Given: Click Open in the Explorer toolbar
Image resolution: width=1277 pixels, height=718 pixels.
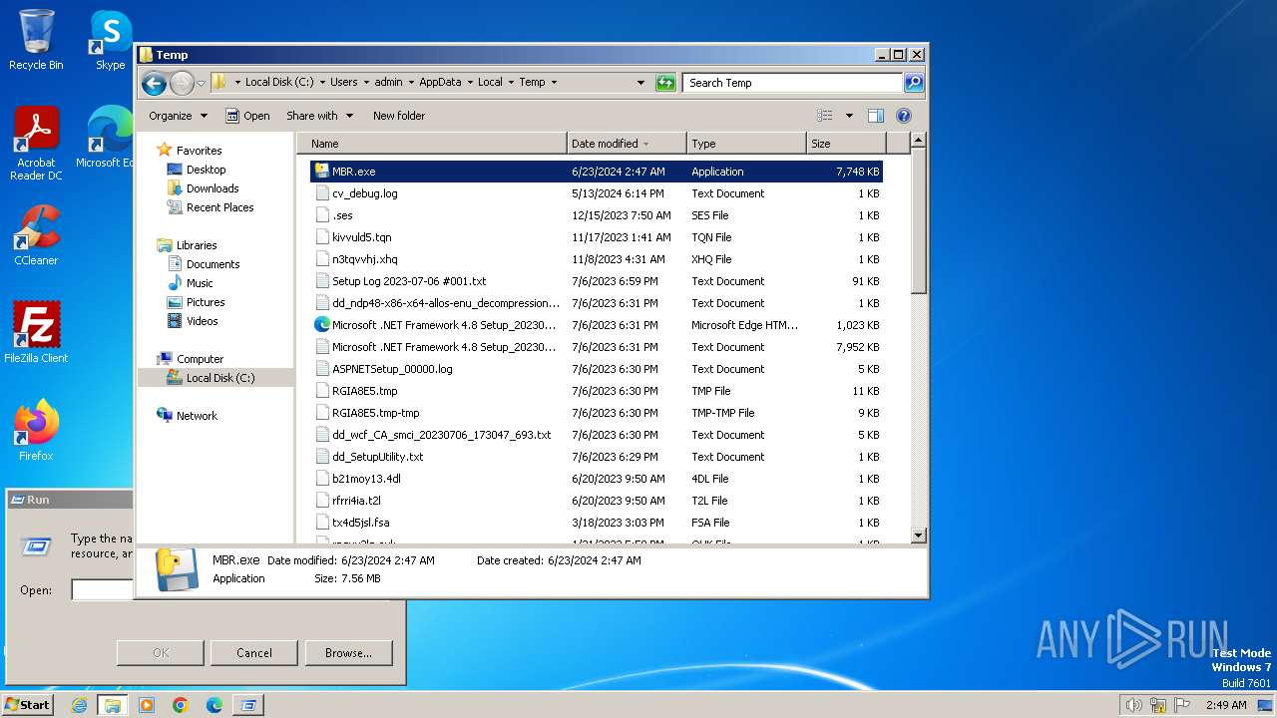Looking at the screenshot, I should pos(247,116).
